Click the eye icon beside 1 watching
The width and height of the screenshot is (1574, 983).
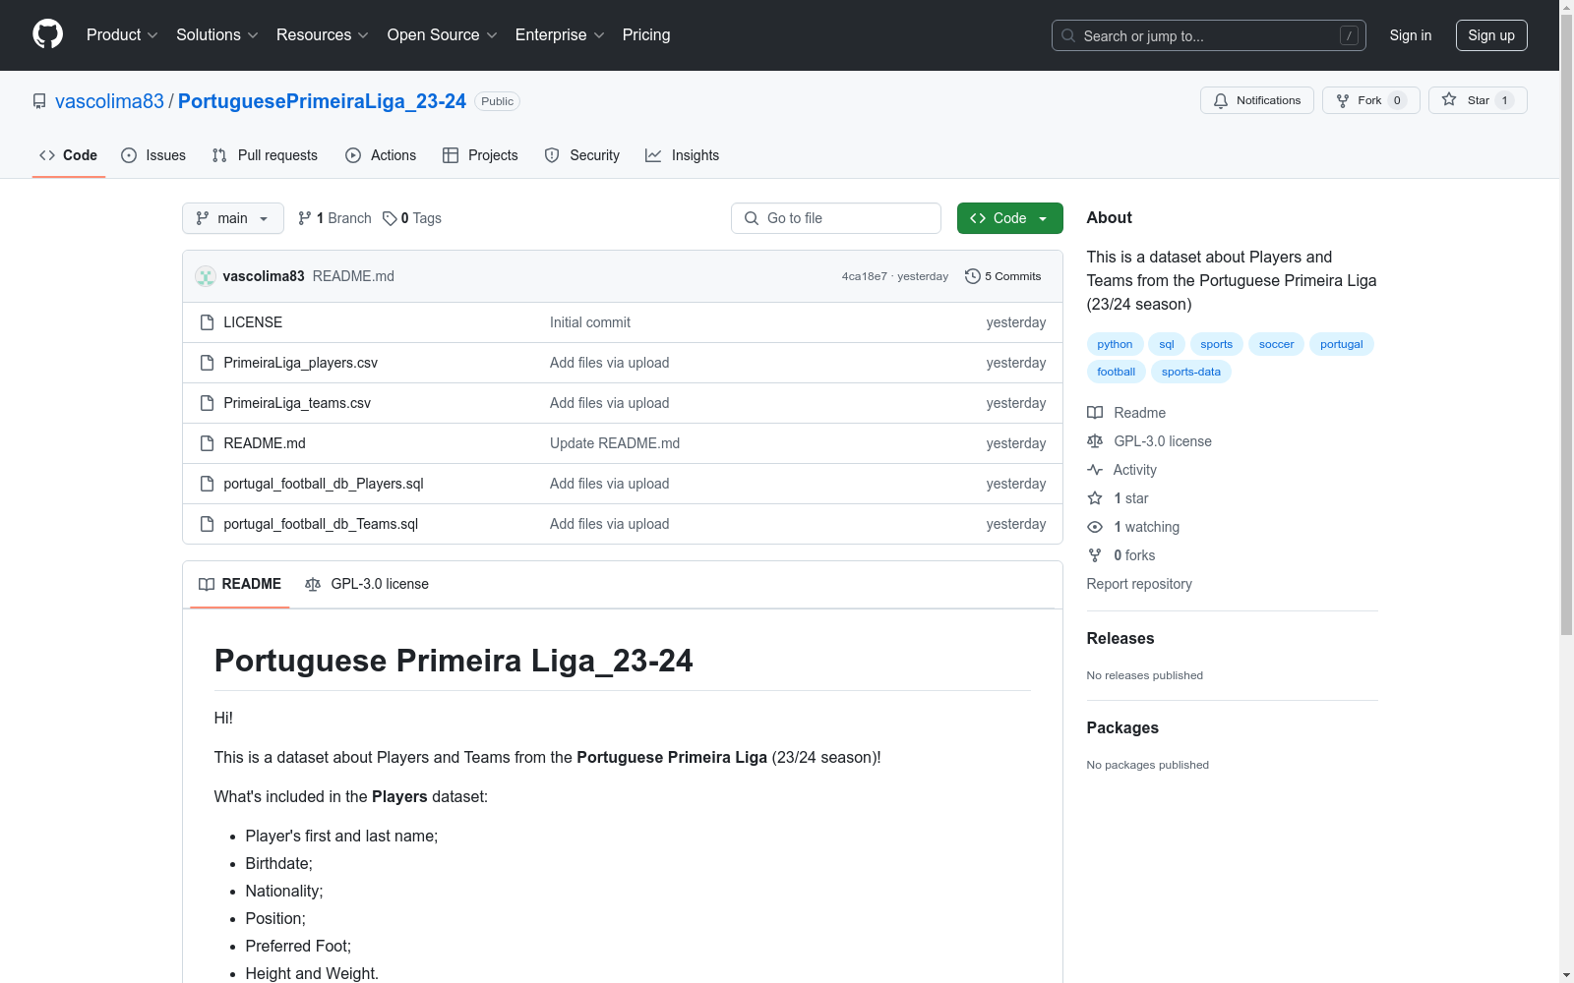(1095, 527)
